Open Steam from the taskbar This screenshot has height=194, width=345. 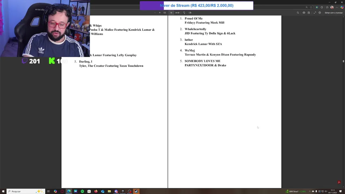(x=136, y=191)
